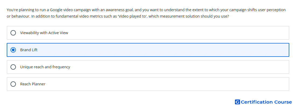The width and height of the screenshot is (296, 107).
Task: Open the Certification Course watermark text
Action: (266, 102)
